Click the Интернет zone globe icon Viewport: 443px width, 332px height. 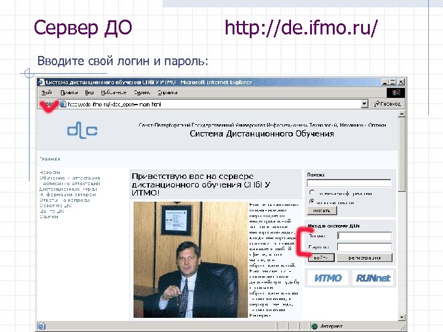314,326
